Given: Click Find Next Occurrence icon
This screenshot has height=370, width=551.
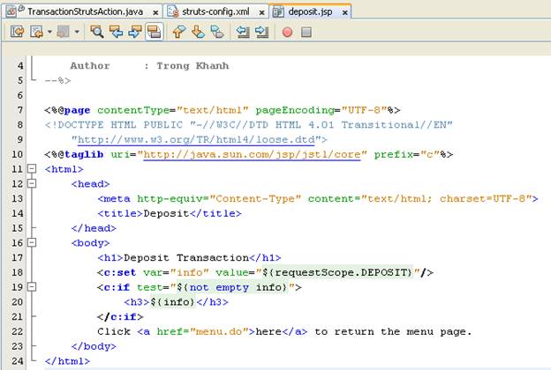Looking at the screenshot, I should click(x=135, y=32).
